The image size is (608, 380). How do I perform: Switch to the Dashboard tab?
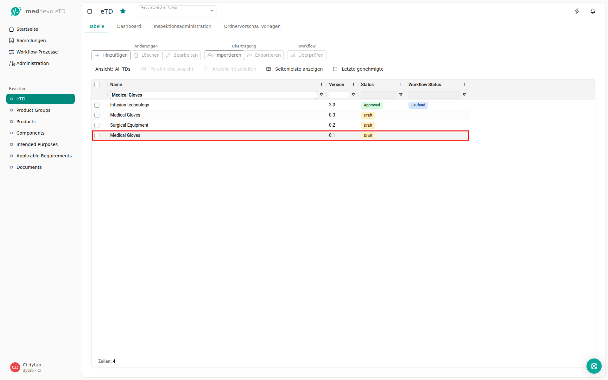click(x=129, y=26)
